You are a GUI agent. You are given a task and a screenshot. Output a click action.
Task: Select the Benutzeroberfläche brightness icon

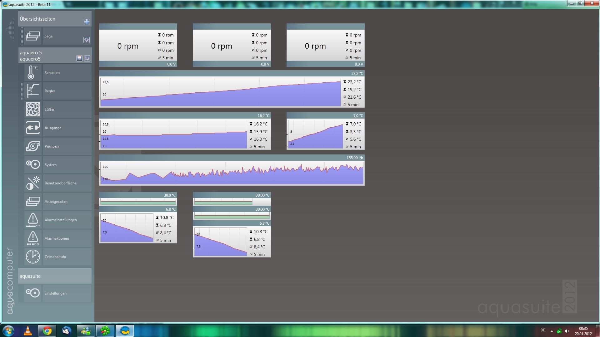[x=32, y=183]
